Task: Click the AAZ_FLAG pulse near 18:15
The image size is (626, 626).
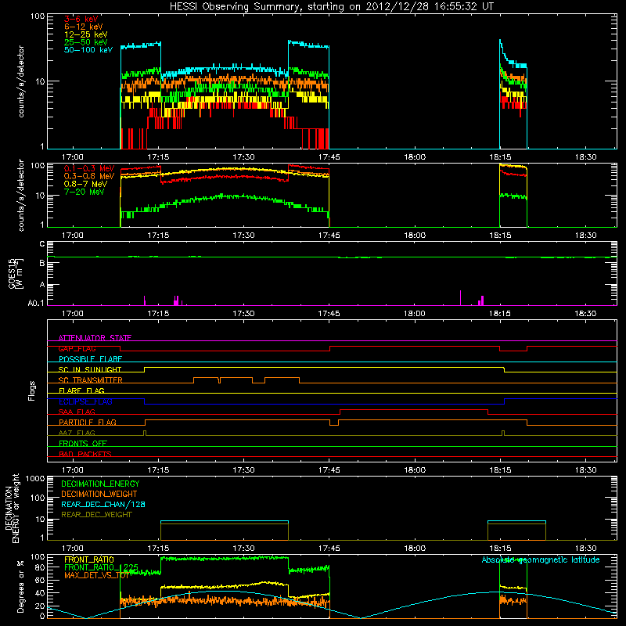Action: 503,433
